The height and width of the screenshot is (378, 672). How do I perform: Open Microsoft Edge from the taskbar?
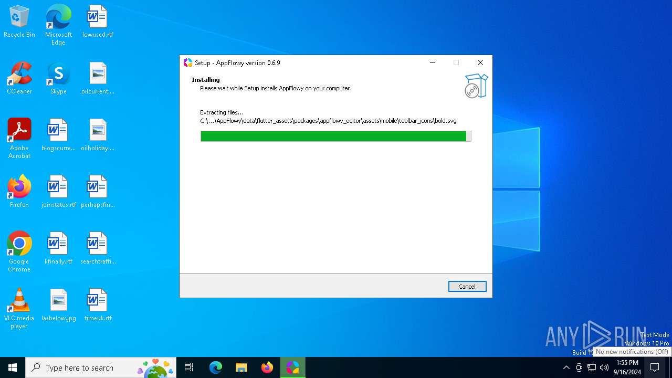click(x=216, y=367)
